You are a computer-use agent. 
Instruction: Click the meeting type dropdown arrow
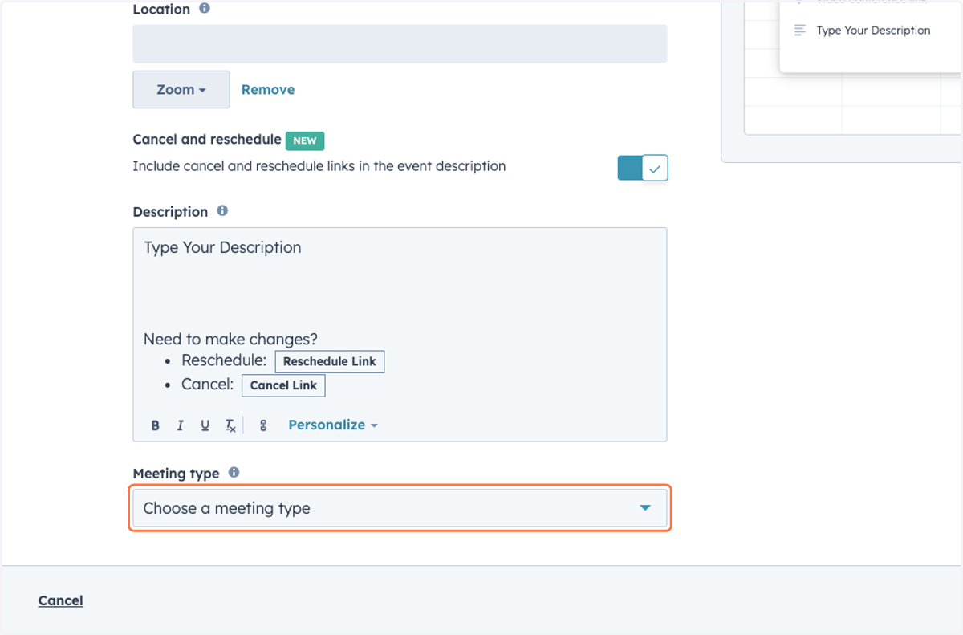click(x=645, y=508)
